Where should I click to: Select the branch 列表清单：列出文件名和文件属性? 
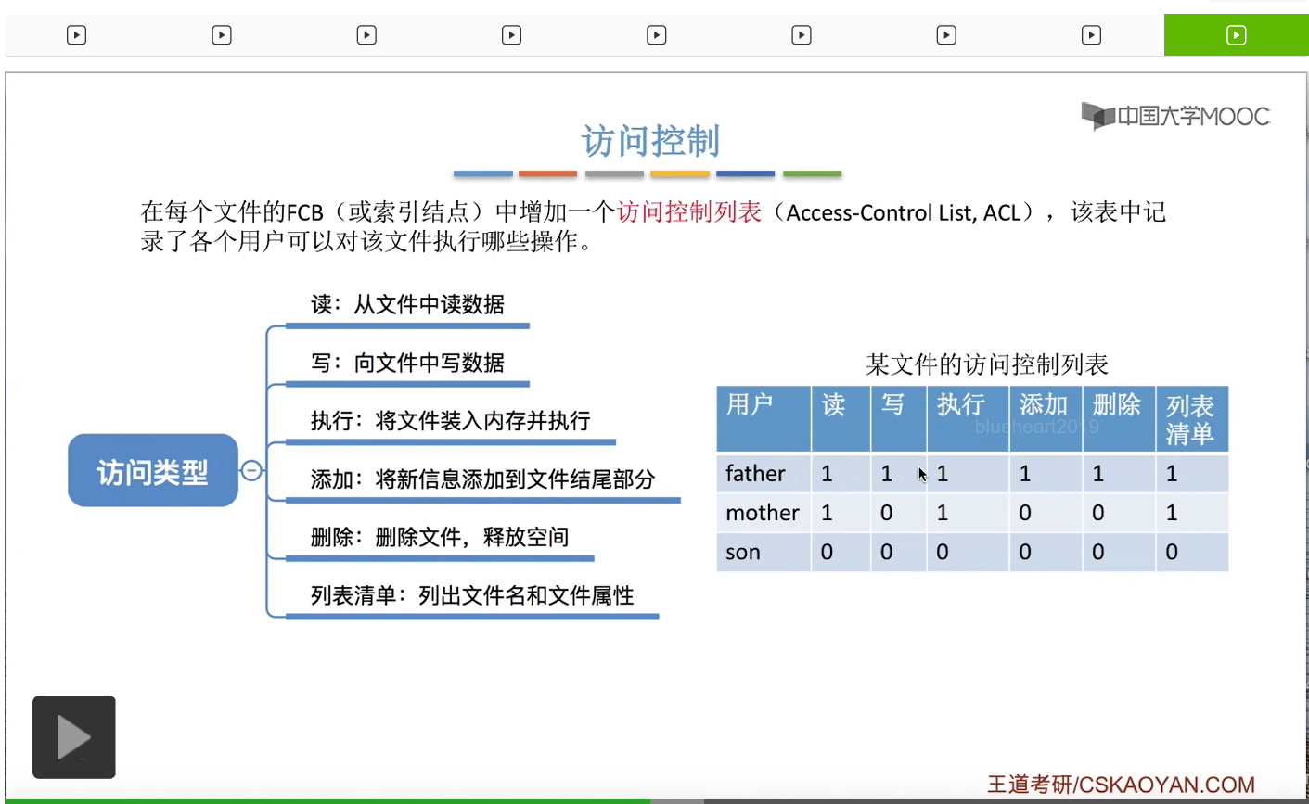(472, 595)
